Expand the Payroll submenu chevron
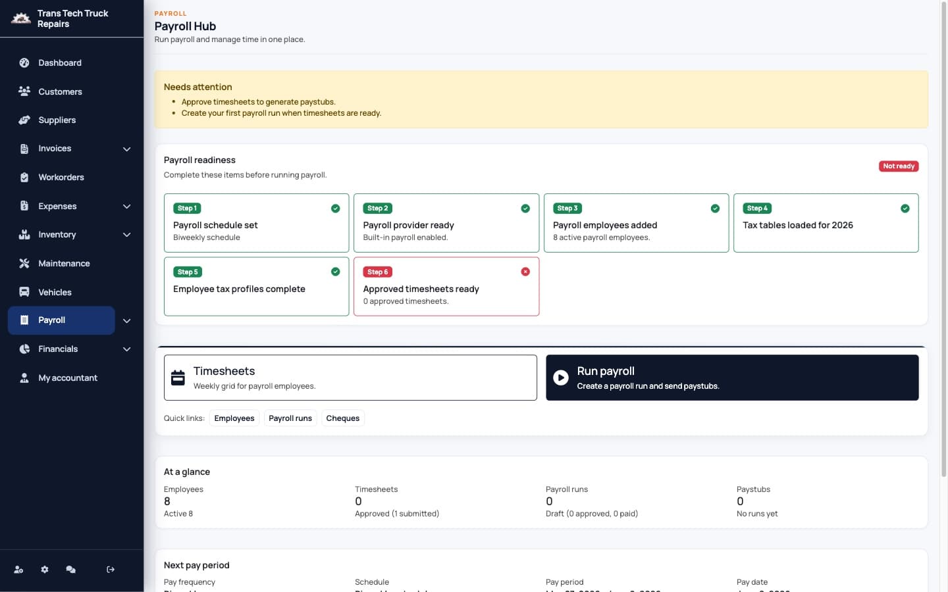 coord(127,321)
